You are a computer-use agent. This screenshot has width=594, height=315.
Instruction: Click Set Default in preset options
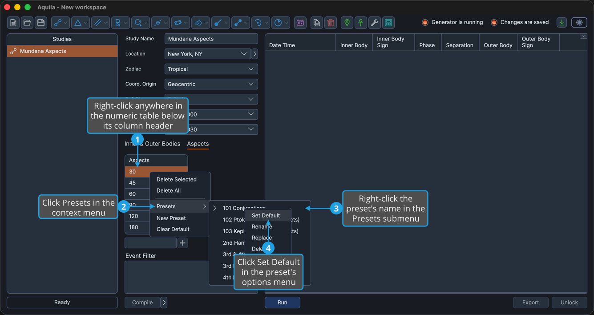point(268,215)
